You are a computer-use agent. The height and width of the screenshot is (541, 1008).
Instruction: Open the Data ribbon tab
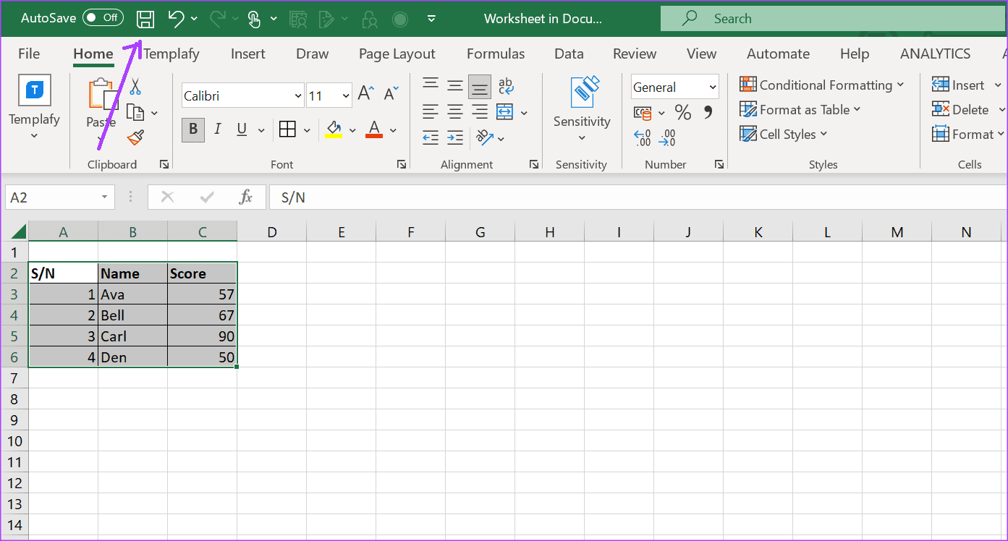569,54
